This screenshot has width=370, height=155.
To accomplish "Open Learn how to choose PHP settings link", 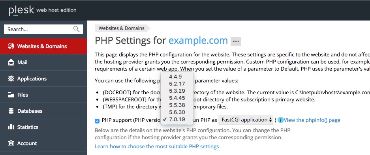I will click(157, 146).
